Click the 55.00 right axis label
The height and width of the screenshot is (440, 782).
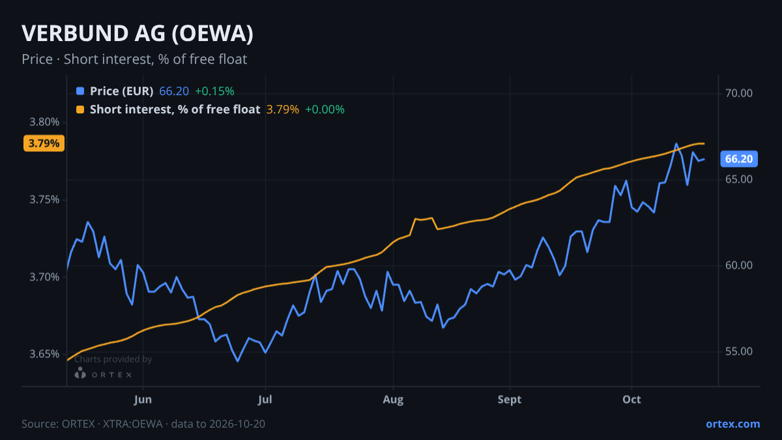click(x=738, y=351)
